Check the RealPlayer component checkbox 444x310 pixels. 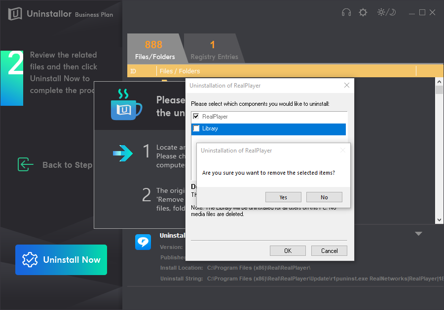(196, 116)
